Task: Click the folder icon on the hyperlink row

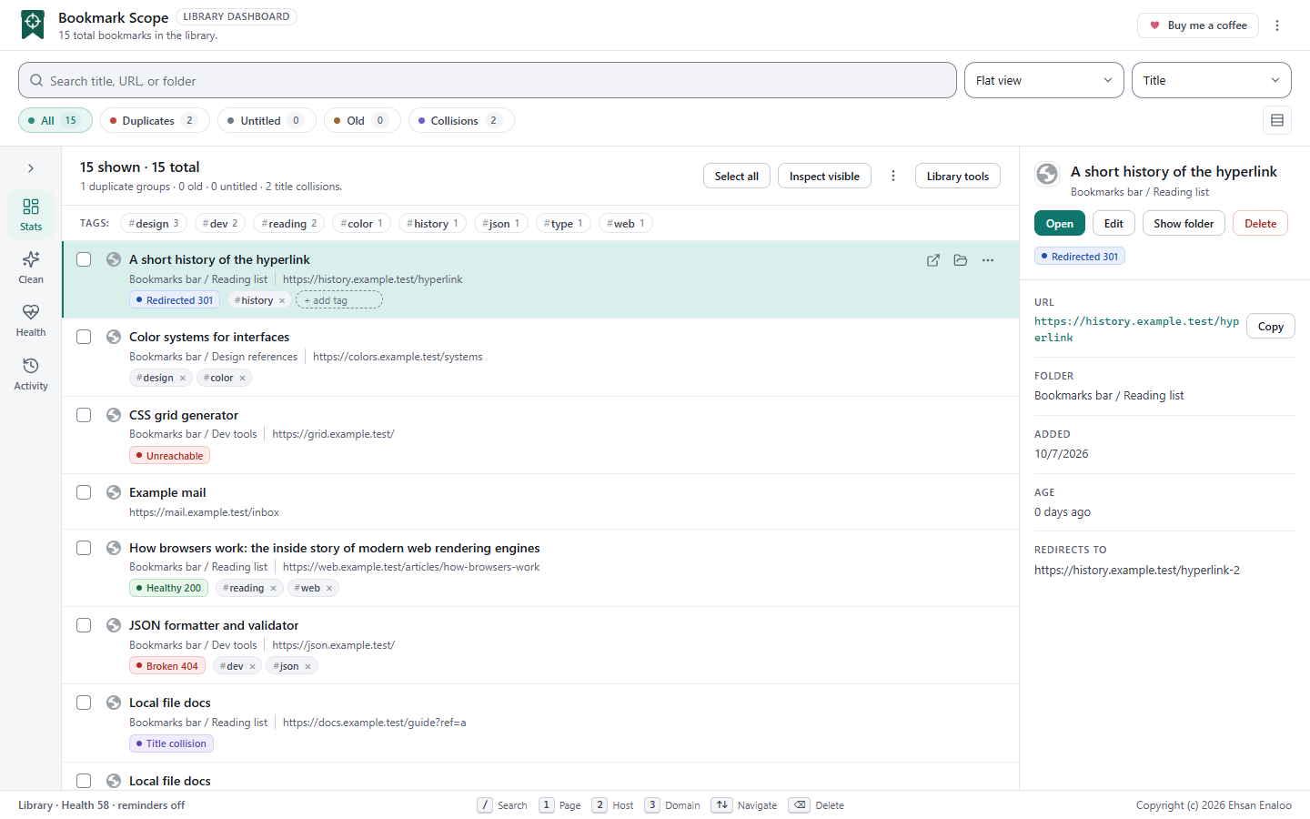Action: pos(961,260)
